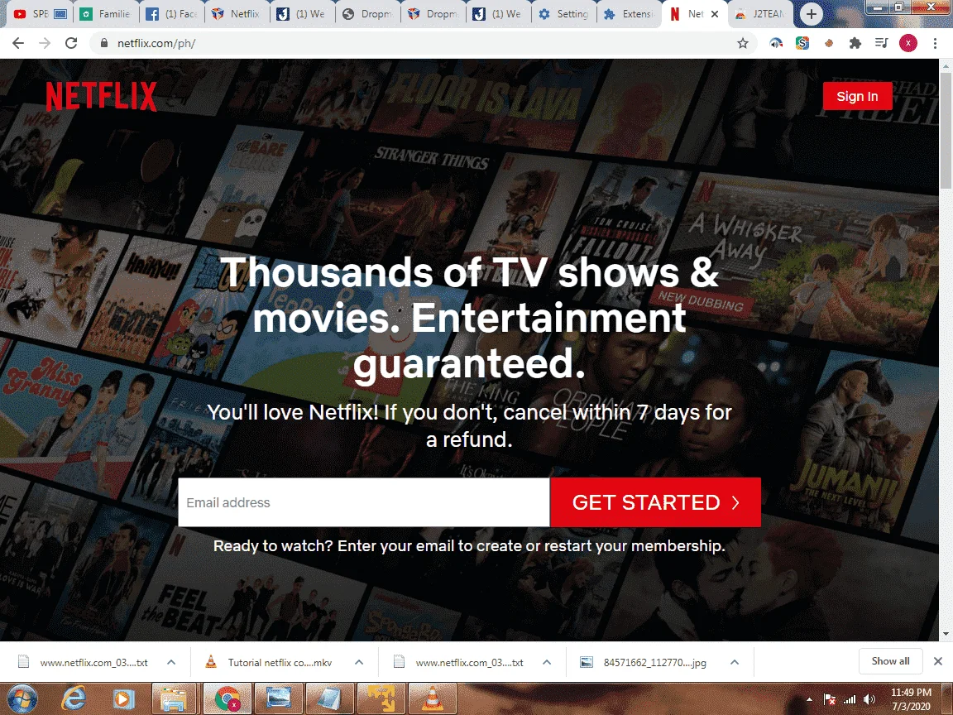Switch to the J2TEAM tab

click(x=761, y=14)
